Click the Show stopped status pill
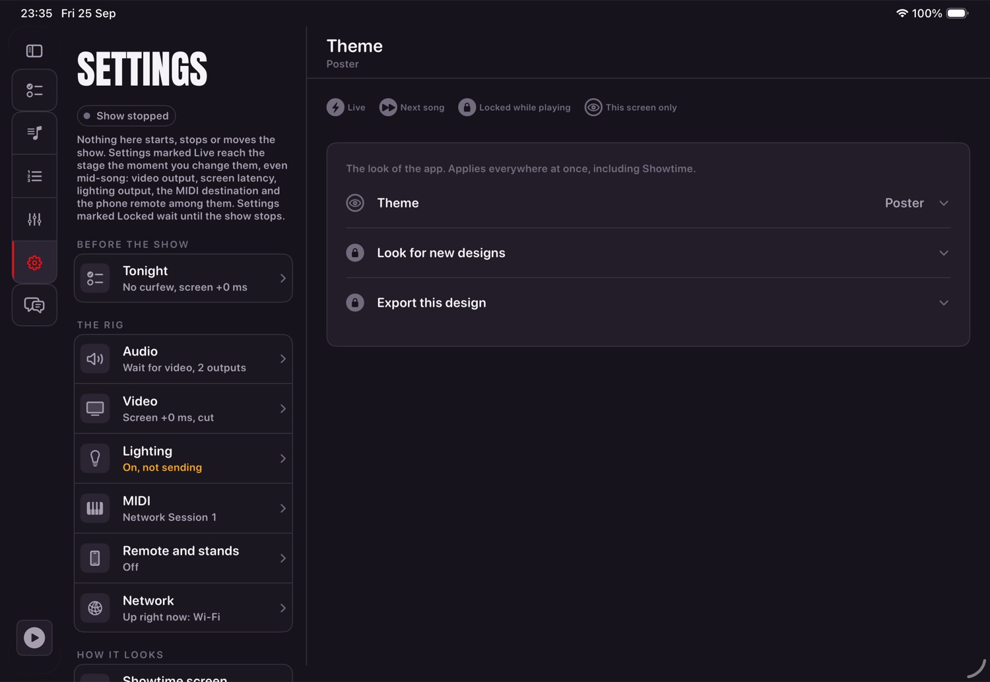 tap(126, 115)
